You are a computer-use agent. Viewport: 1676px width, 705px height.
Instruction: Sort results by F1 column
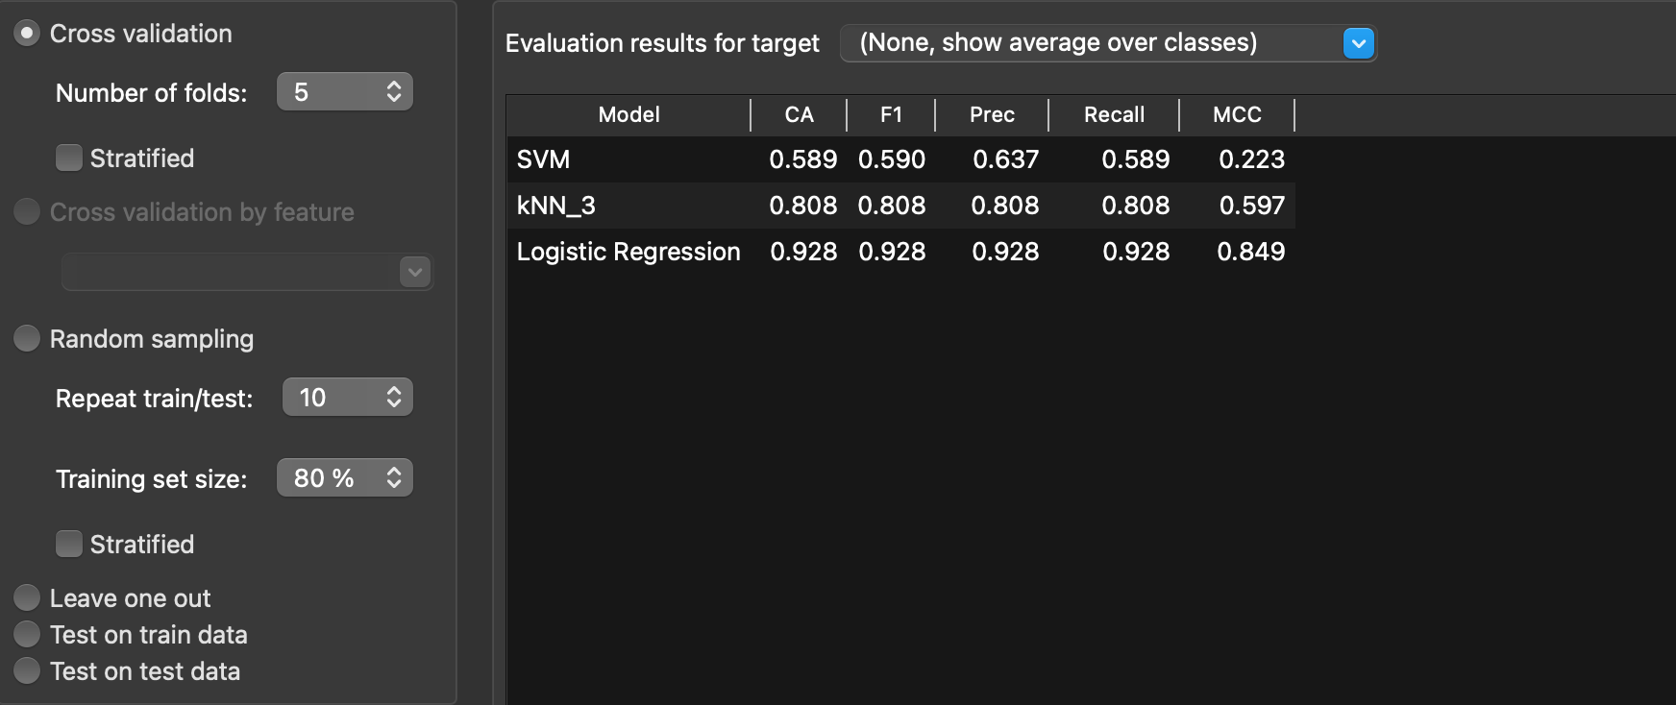(891, 114)
